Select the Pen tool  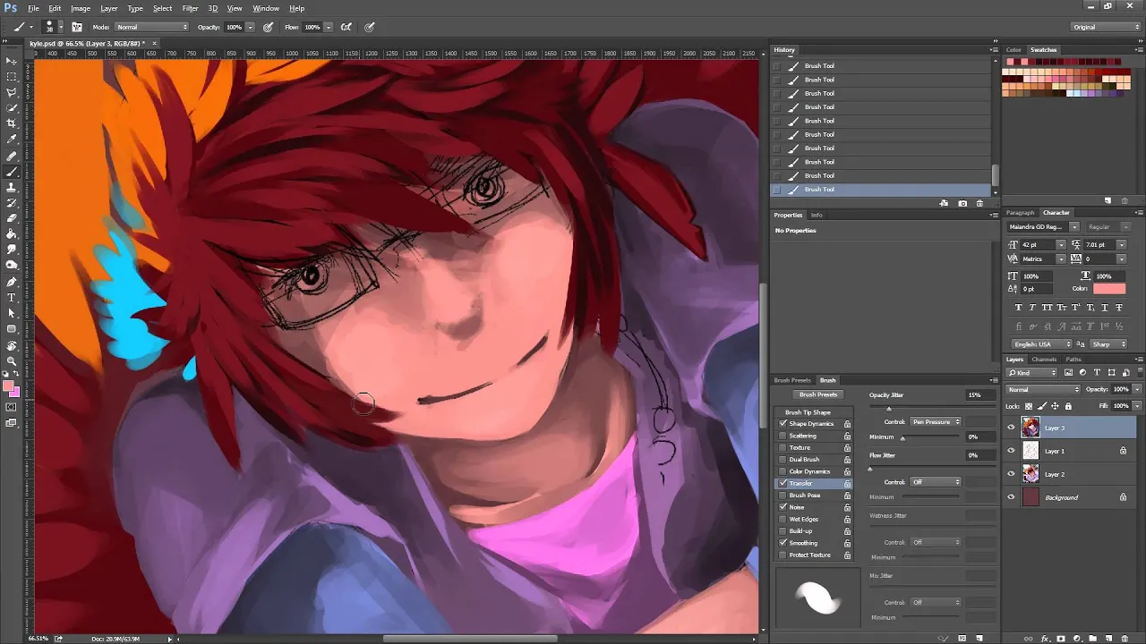click(12, 281)
